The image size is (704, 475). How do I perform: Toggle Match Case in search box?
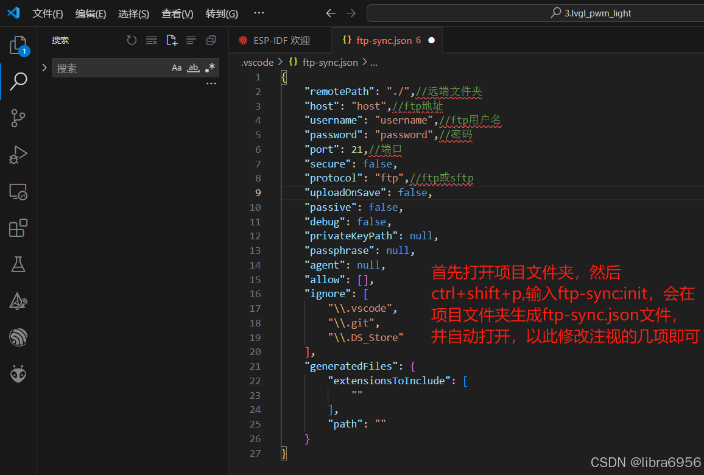click(177, 68)
